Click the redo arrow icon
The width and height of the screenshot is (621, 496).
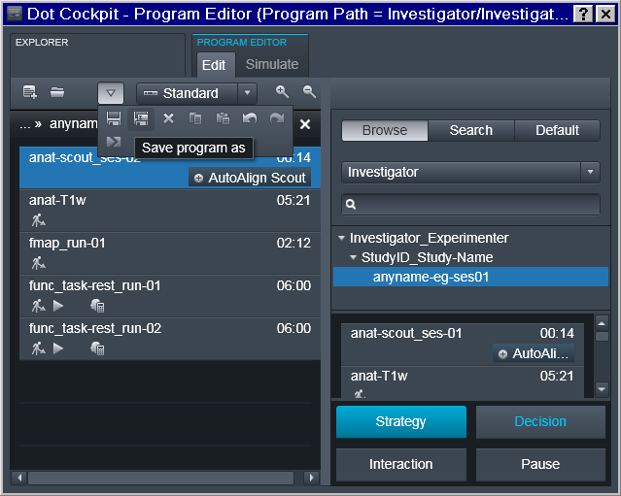(277, 118)
